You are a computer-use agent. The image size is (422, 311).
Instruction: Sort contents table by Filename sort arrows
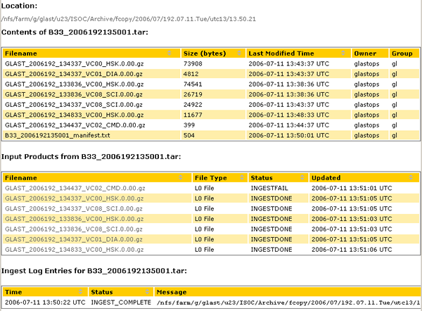[169, 53]
